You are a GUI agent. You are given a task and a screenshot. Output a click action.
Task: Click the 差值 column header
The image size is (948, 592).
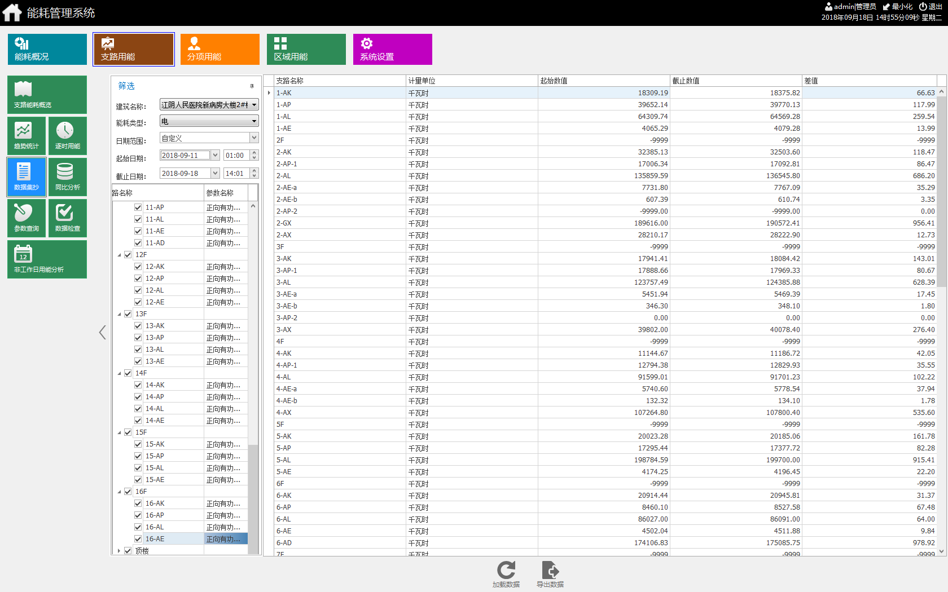point(868,81)
